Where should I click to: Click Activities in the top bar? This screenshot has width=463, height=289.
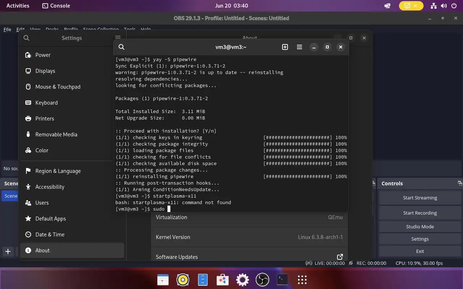coord(18,5)
